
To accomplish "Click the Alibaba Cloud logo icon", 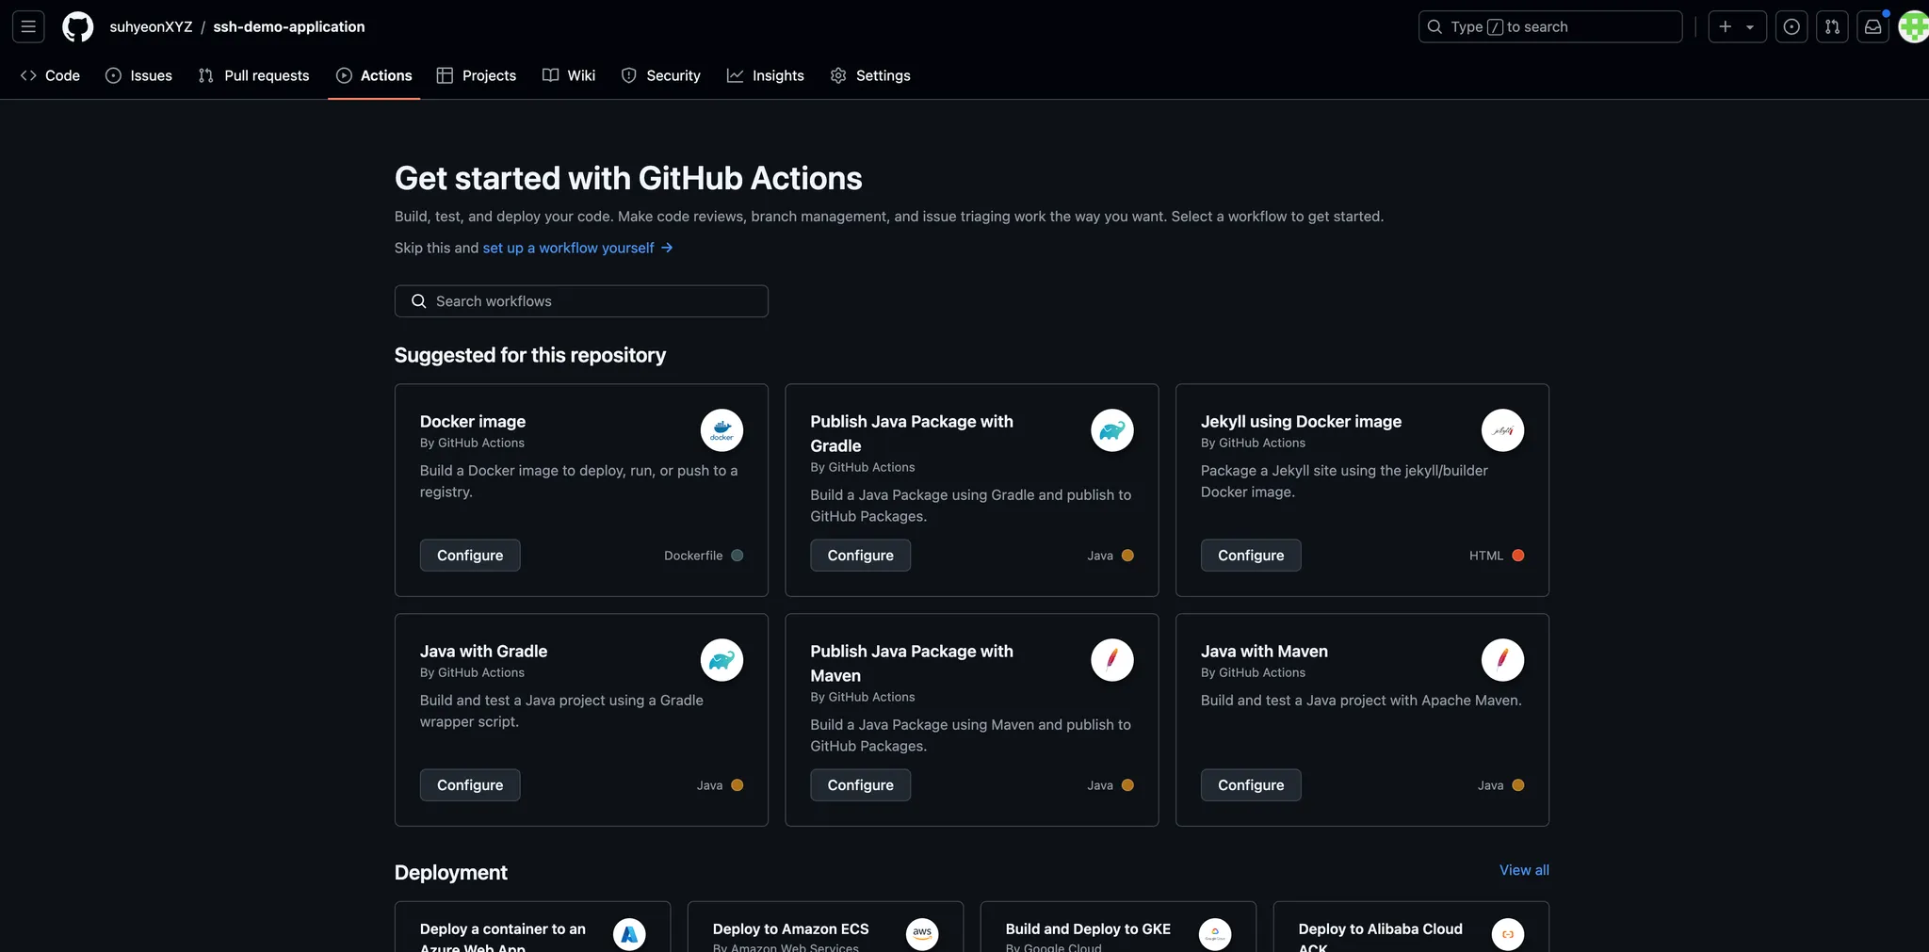I will [x=1508, y=934].
